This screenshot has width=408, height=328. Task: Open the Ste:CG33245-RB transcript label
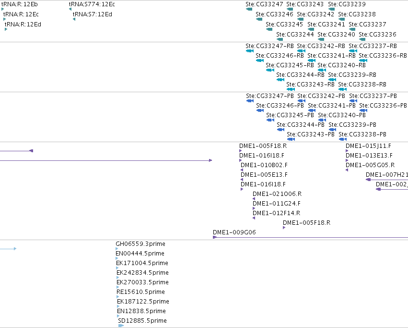click(x=290, y=65)
